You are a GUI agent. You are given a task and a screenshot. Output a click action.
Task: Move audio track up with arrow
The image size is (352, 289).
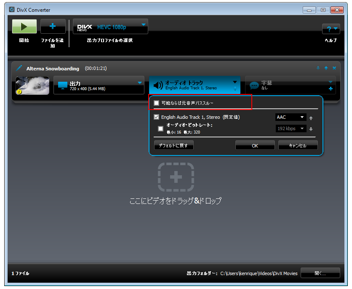(x=311, y=118)
